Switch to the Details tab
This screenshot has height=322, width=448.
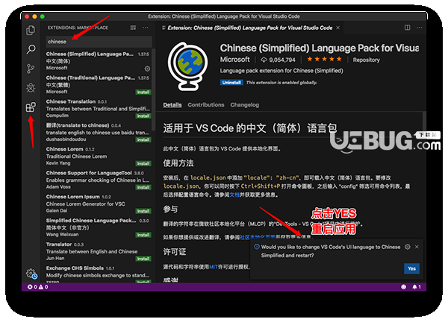tap(172, 105)
